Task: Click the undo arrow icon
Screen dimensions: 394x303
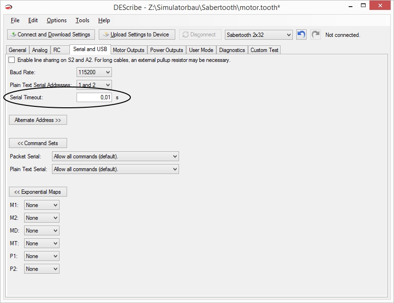Action: pos(301,35)
